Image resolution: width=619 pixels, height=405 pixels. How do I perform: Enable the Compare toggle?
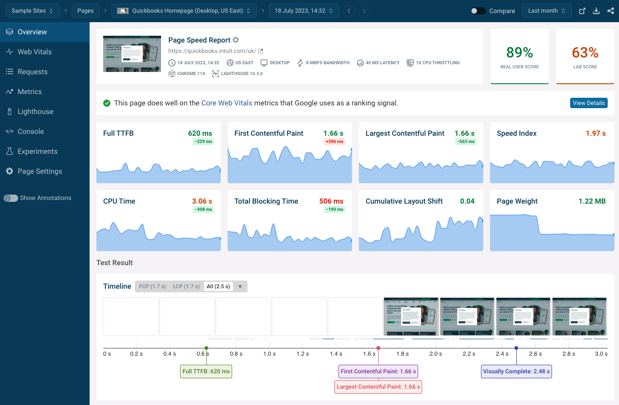coord(478,11)
